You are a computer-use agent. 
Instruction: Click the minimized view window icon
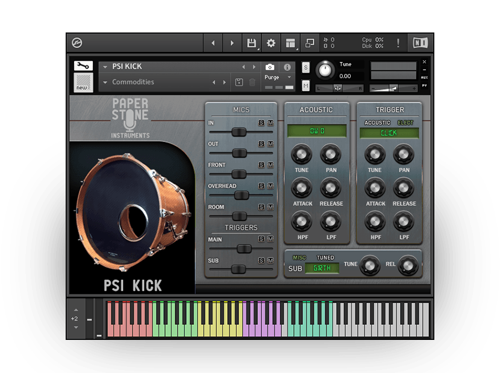[310, 43]
